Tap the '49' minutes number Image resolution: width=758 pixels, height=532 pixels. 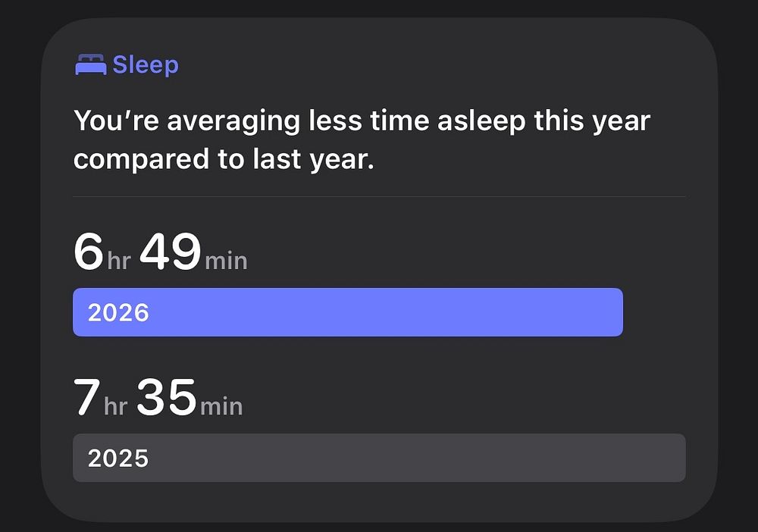(170, 252)
